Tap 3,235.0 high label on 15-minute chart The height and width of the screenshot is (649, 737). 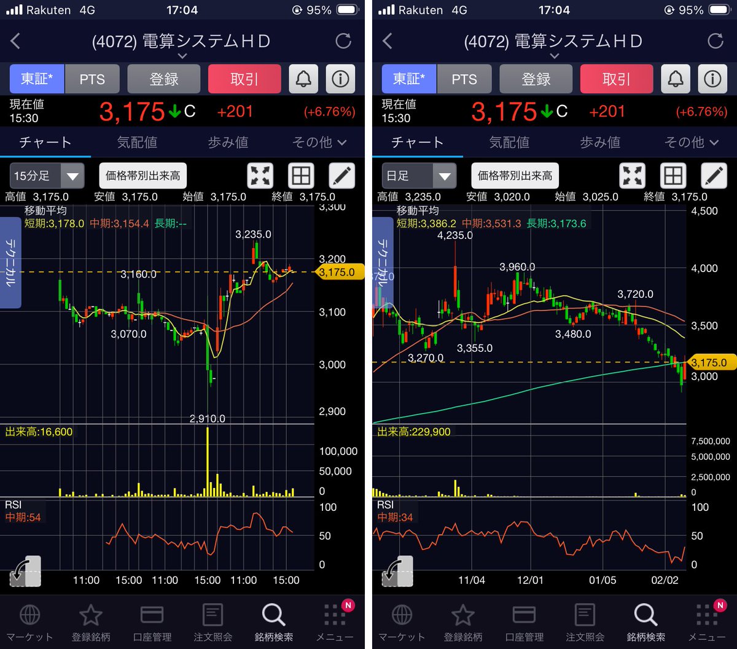coord(253,235)
